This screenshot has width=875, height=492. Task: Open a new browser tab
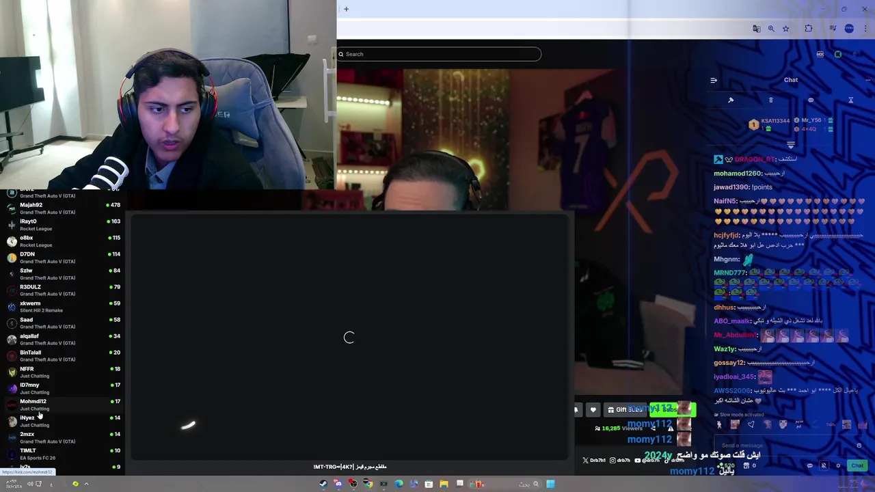point(347,9)
